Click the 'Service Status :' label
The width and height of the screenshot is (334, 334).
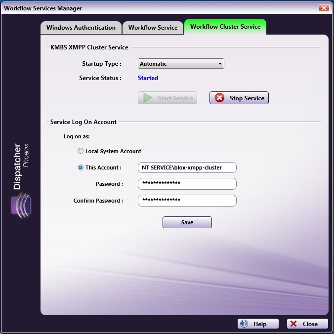[x=100, y=78]
